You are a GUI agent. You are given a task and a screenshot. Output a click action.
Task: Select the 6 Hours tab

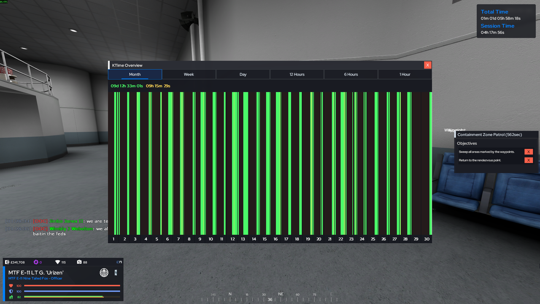pyautogui.click(x=351, y=74)
